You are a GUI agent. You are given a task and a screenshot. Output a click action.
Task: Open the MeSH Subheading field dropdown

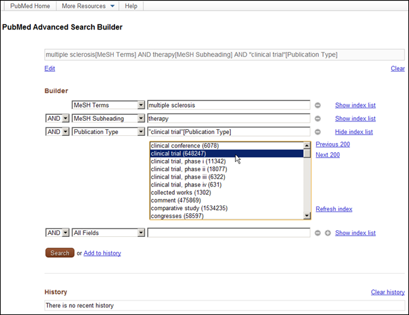point(141,119)
